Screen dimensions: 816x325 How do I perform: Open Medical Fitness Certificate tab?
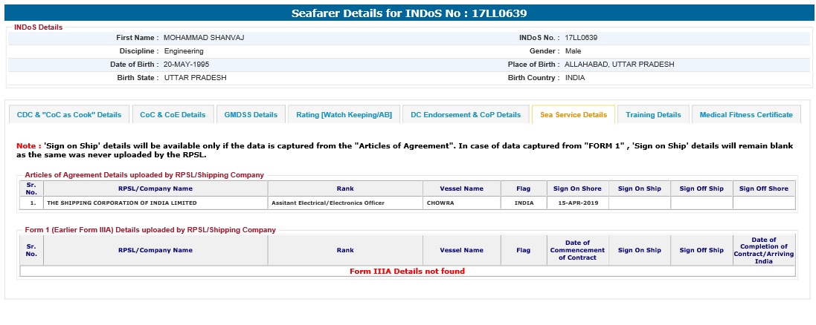click(746, 115)
